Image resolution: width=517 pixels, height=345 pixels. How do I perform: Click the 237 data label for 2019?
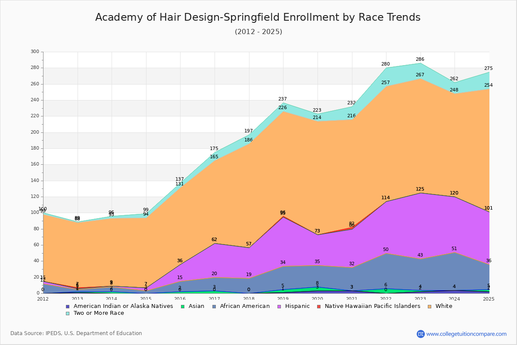[283, 99]
